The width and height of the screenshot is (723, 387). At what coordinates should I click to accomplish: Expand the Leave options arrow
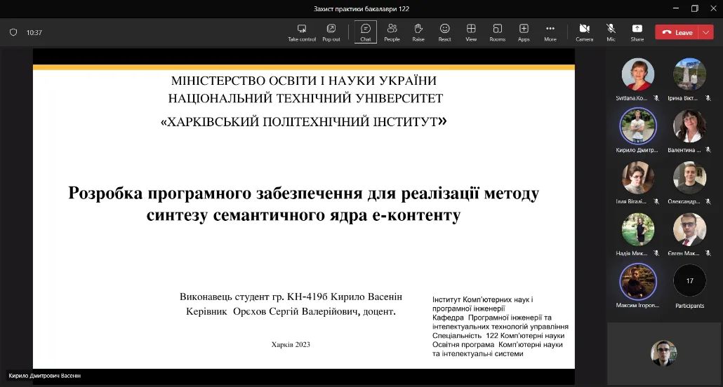pos(706,32)
